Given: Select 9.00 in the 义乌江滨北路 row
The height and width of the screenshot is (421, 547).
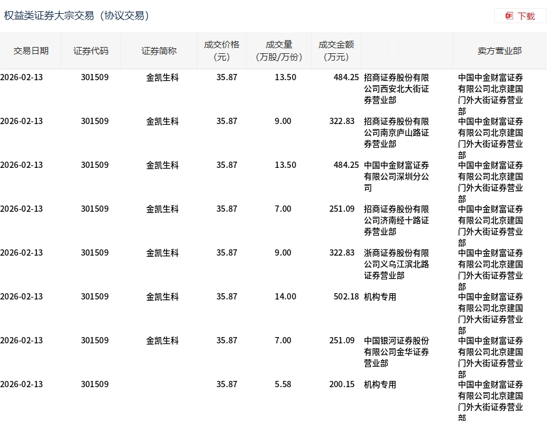Looking at the screenshot, I should tap(283, 252).
